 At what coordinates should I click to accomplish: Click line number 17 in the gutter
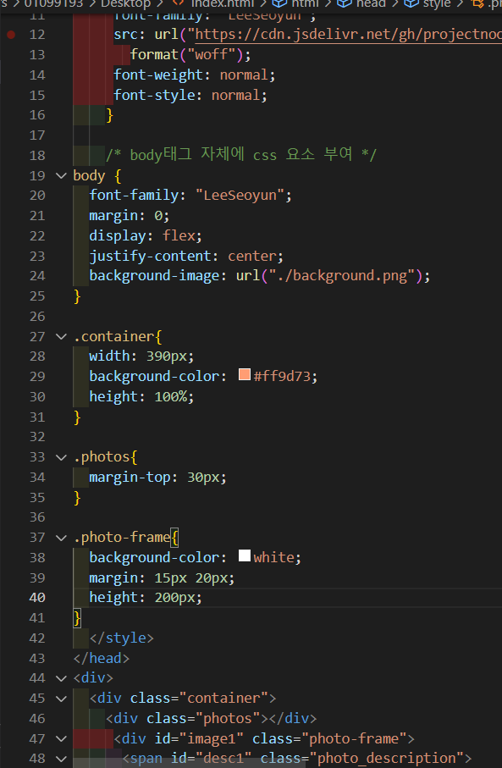click(37, 135)
